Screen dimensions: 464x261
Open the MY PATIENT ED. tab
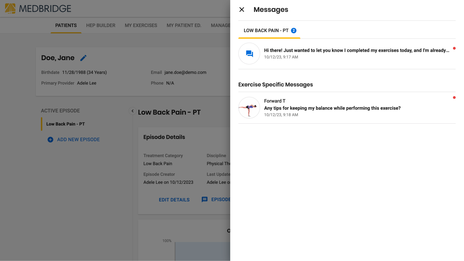(184, 25)
